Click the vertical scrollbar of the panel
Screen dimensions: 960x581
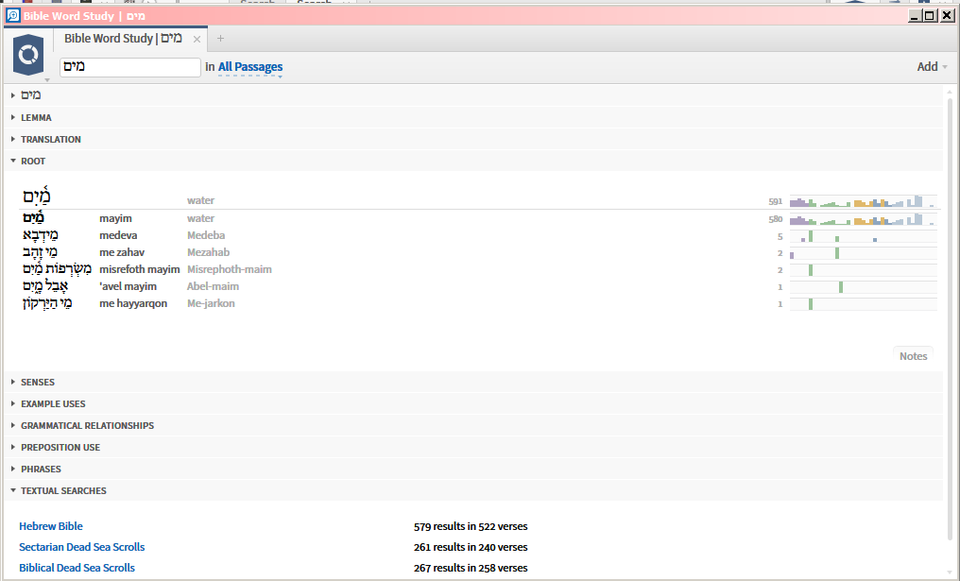(x=950, y=318)
